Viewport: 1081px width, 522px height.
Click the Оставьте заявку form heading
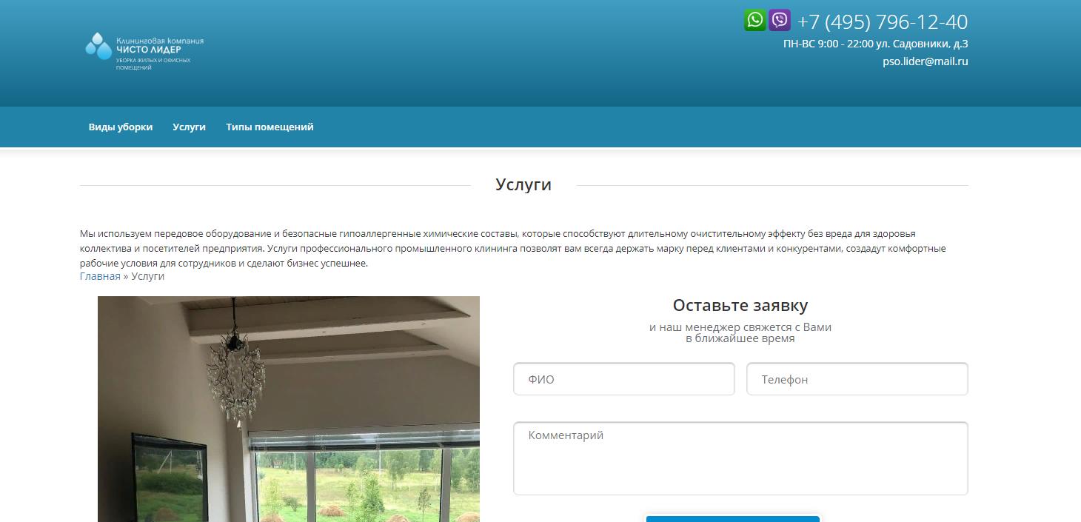(x=740, y=305)
